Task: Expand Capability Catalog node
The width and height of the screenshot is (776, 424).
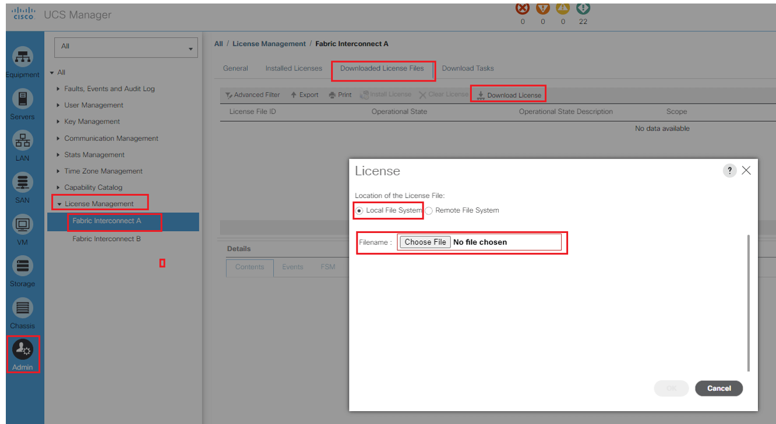Action: point(58,188)
